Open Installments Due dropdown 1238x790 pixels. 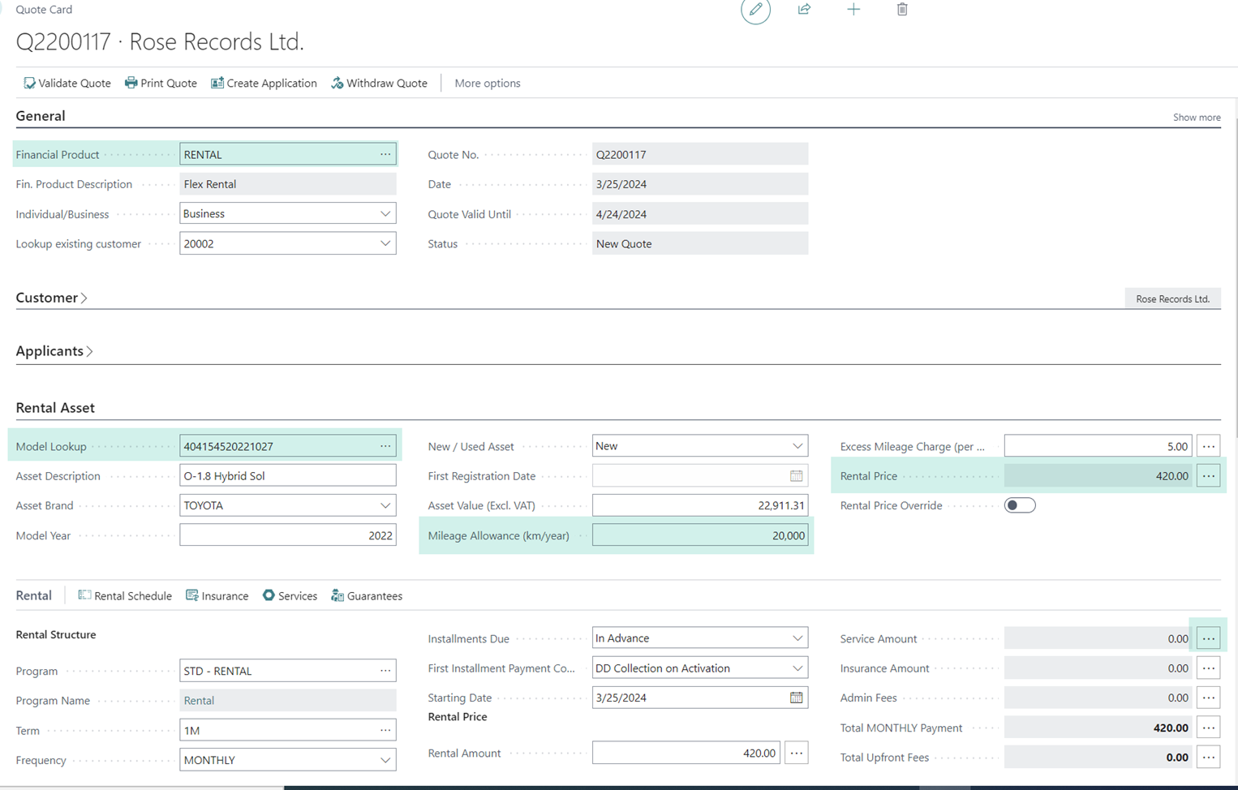click(x=797, y=638)
